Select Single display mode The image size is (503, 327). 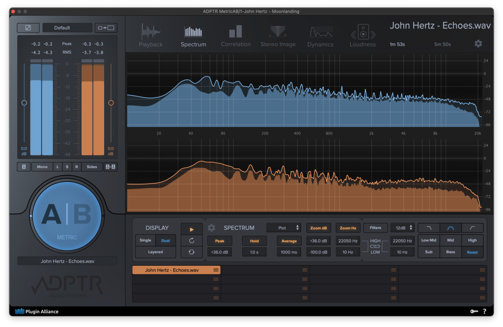pos(145,240)
